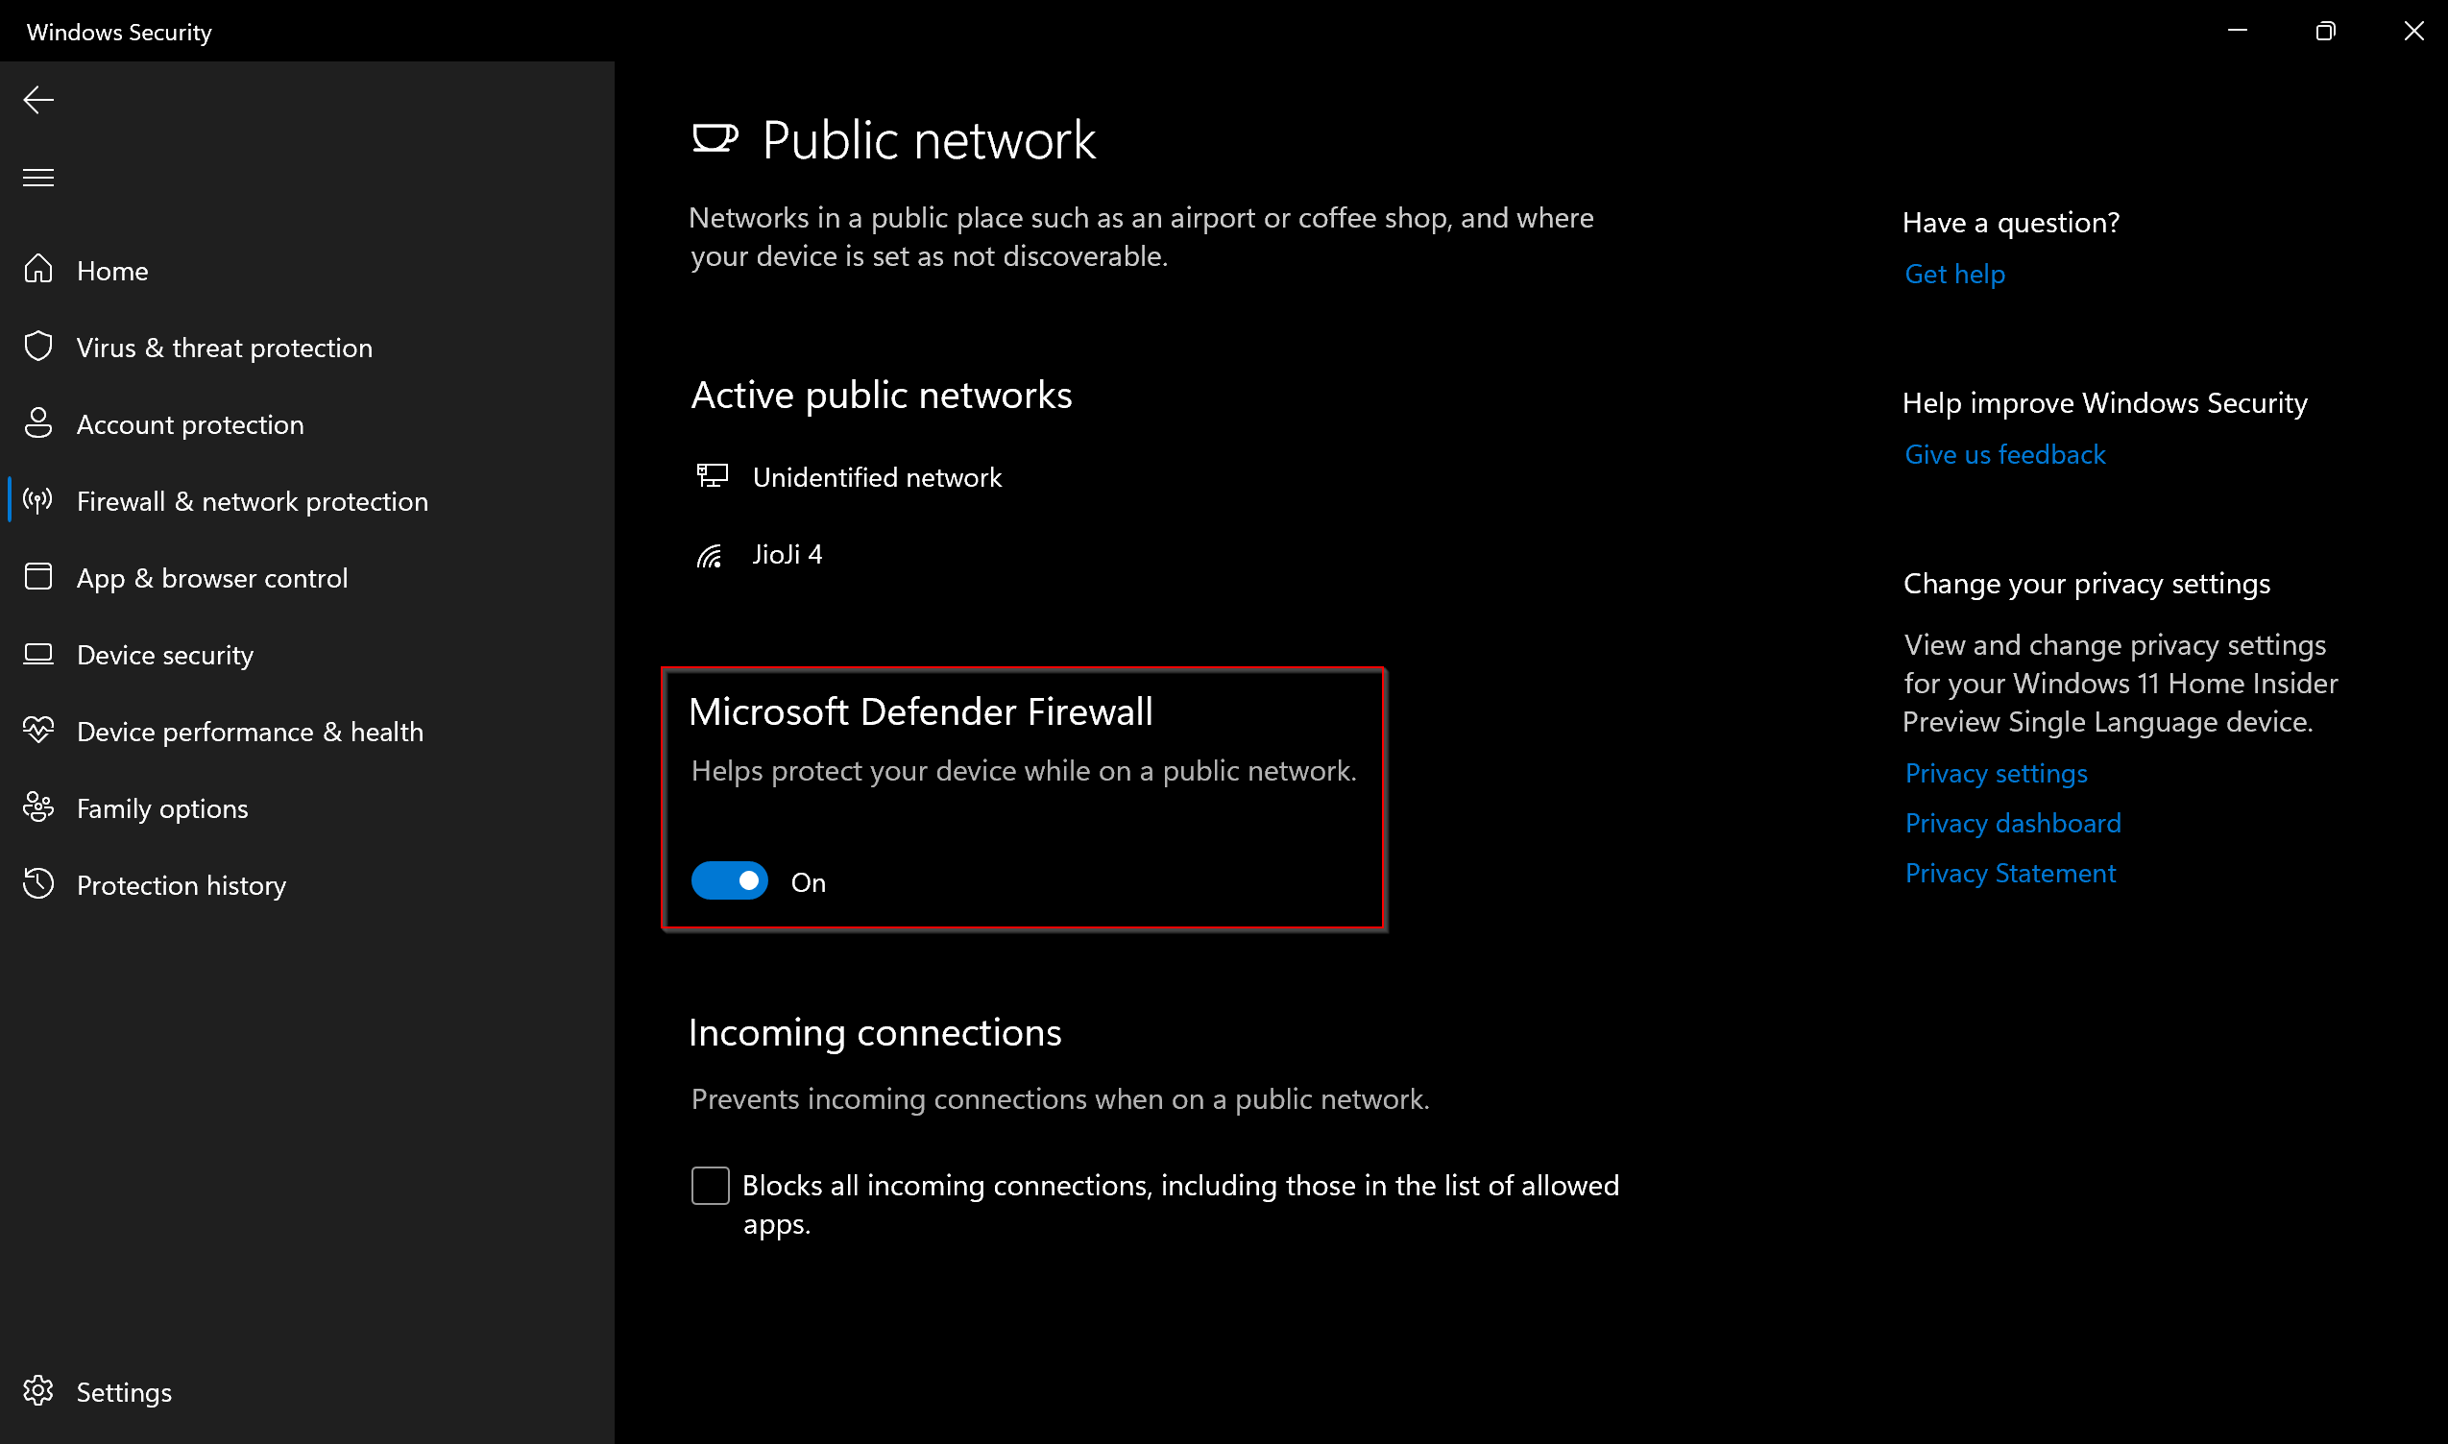Click the Device security icon
Screen dimensions: 2448x1444
click(39, 653)
